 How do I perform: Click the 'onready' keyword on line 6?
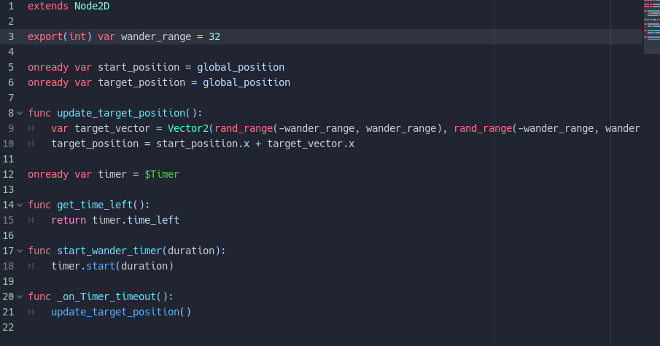tap(48, 83)
